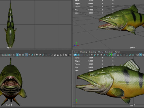Toggle Multisample Anti-aliasing circle icon

click(43, 55)
